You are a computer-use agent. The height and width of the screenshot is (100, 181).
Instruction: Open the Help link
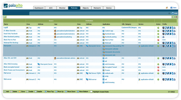coord(175,13)
